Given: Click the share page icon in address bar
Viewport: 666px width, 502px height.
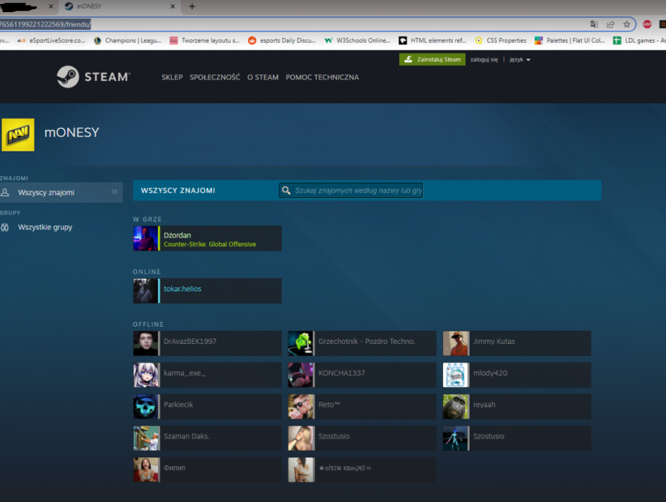Looking at the screenshot, I should (610, 24).
